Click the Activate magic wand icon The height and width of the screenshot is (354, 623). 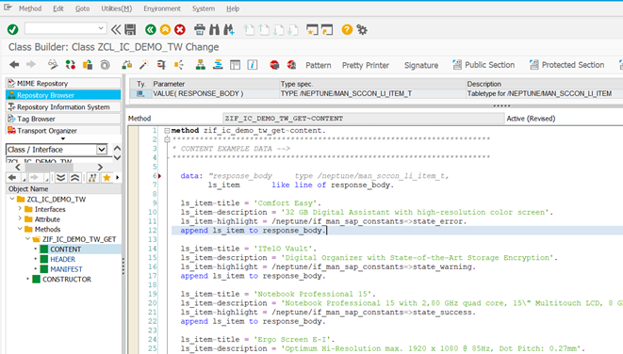pyautogui.click(x=144, y=65)
